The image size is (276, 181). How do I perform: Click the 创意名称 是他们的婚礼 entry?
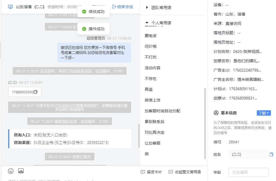coord(236,61)
